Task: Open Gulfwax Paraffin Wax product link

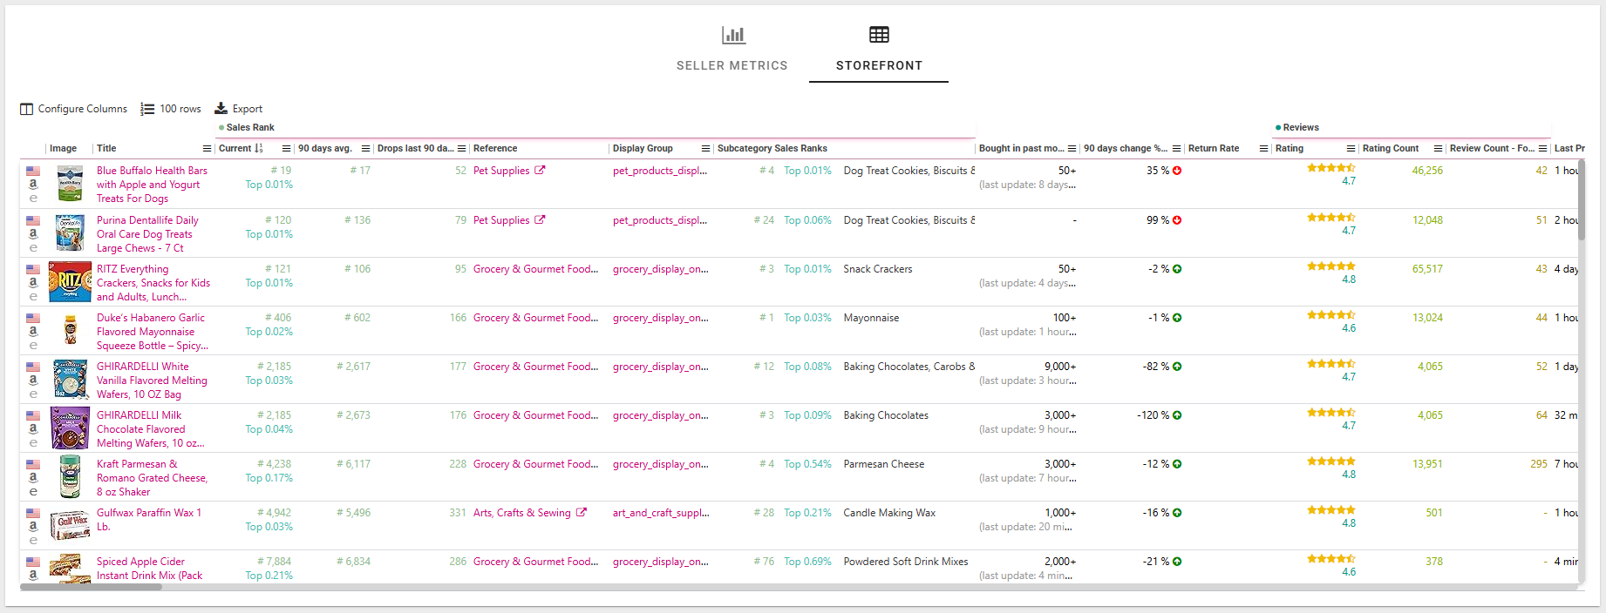Action: pyautogui.click(x=149, y=520)
